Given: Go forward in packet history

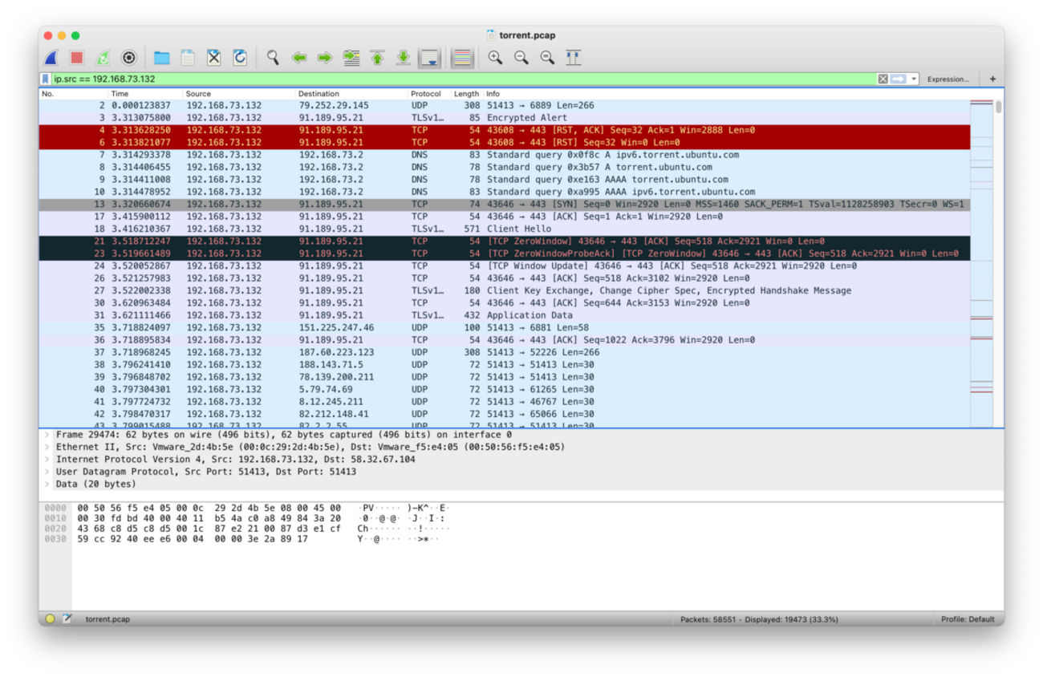Looking at the screenshot, I should [x=325, y=58].
